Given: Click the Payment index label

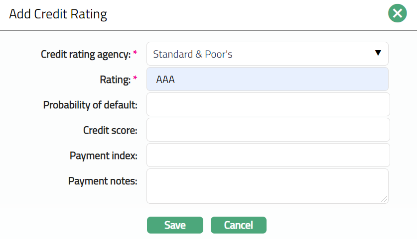Looking at the screenshot, I should pyautogui.click(x=104, y=156).
